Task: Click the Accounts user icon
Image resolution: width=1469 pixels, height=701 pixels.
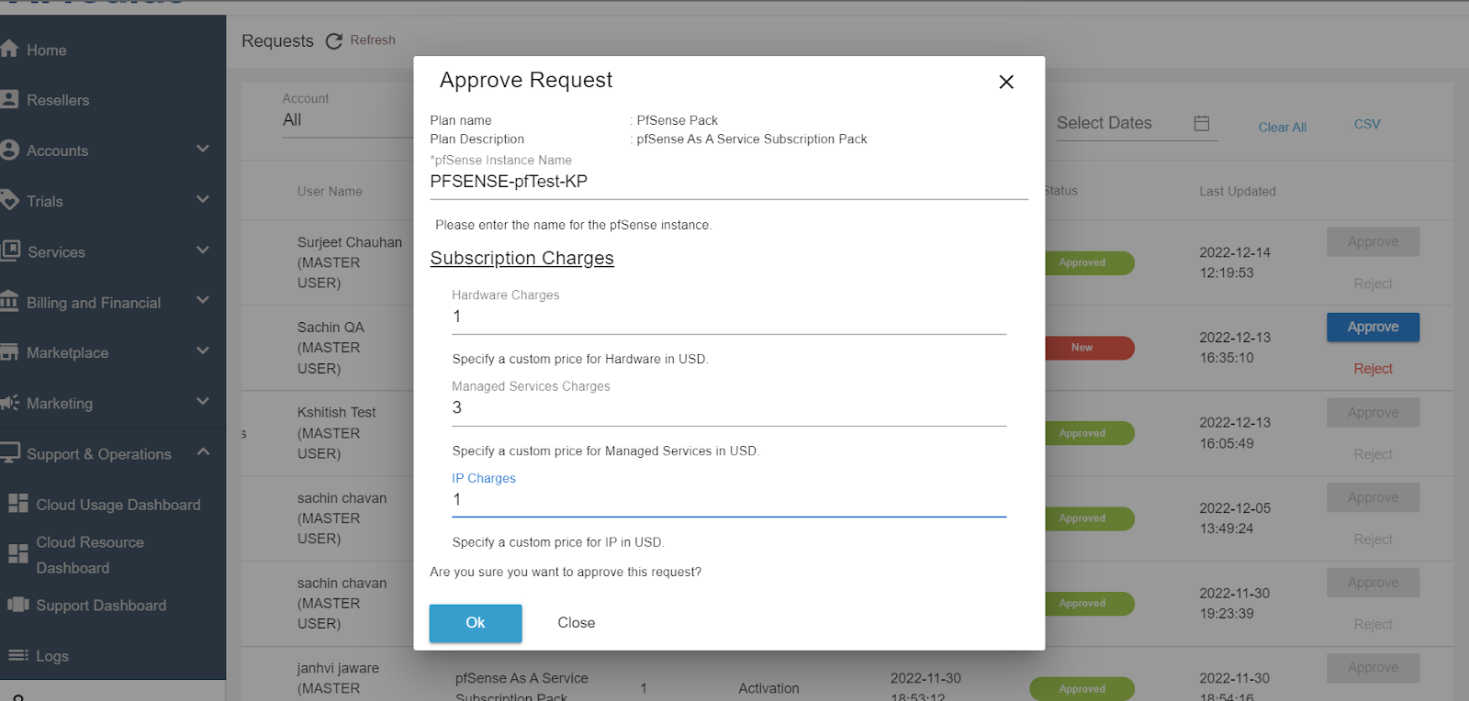Action: (x=9, y=150)
